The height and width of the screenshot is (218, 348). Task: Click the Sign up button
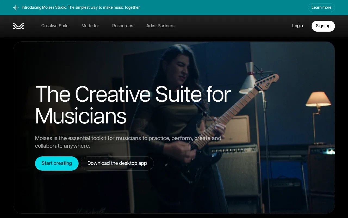(x=323, y=26)
